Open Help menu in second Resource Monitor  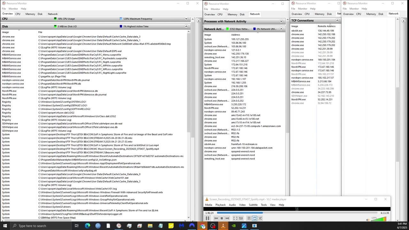[226, 9]
